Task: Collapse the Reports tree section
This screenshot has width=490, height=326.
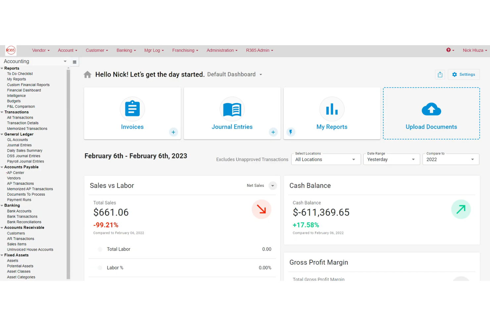Action: (x=2, y=68)
